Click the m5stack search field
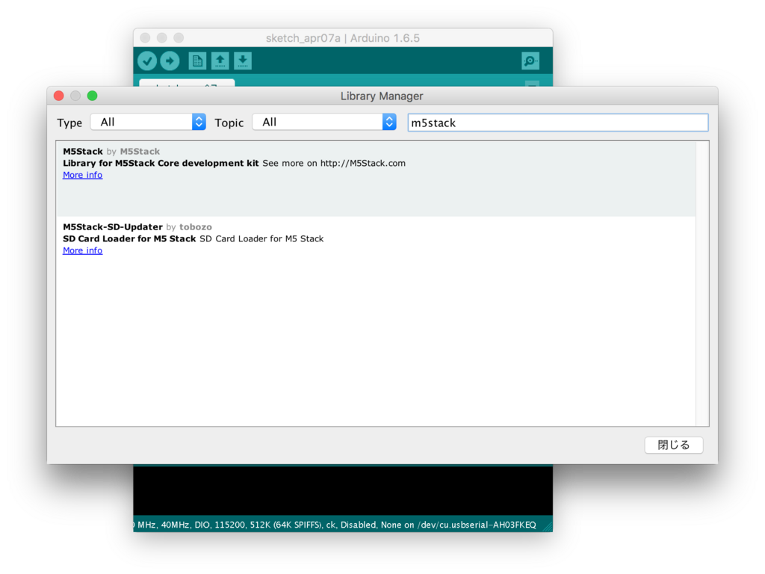 pos(557,123)
